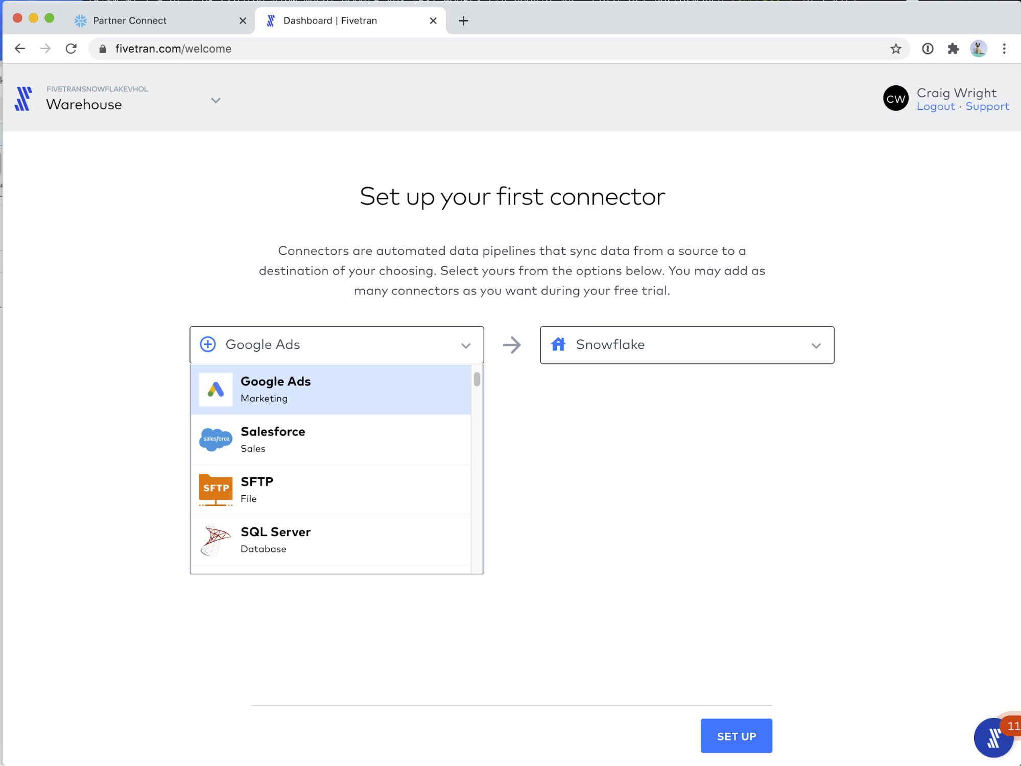Reload the current page
Image resolution: width=1021 pixels, height=766 pixels.
coord(71,49)
